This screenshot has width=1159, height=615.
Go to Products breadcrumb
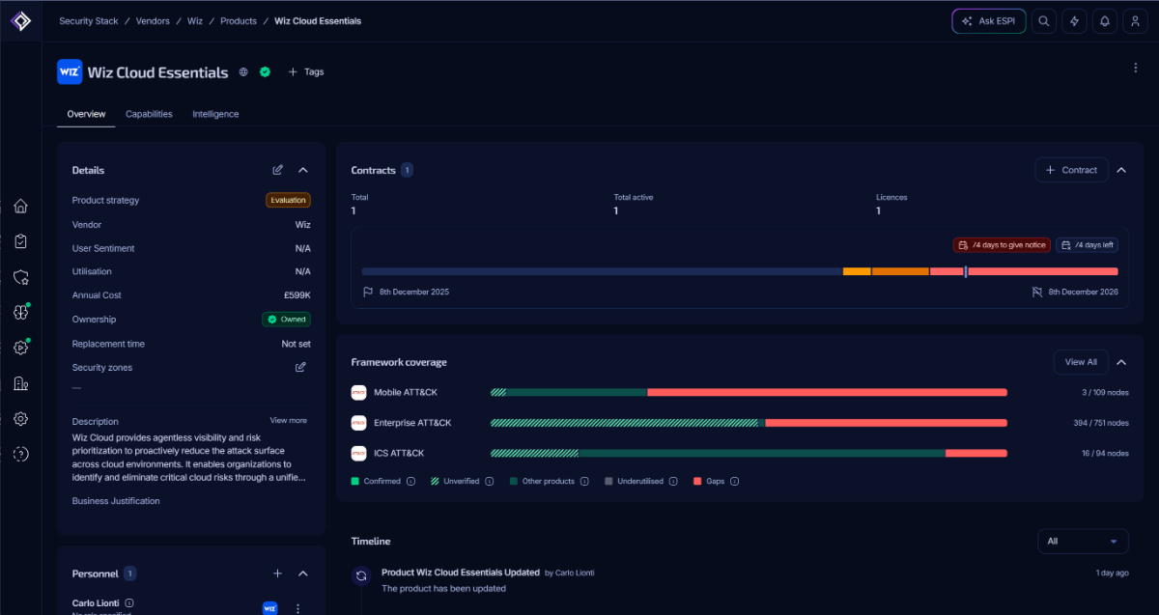(239, 21)
